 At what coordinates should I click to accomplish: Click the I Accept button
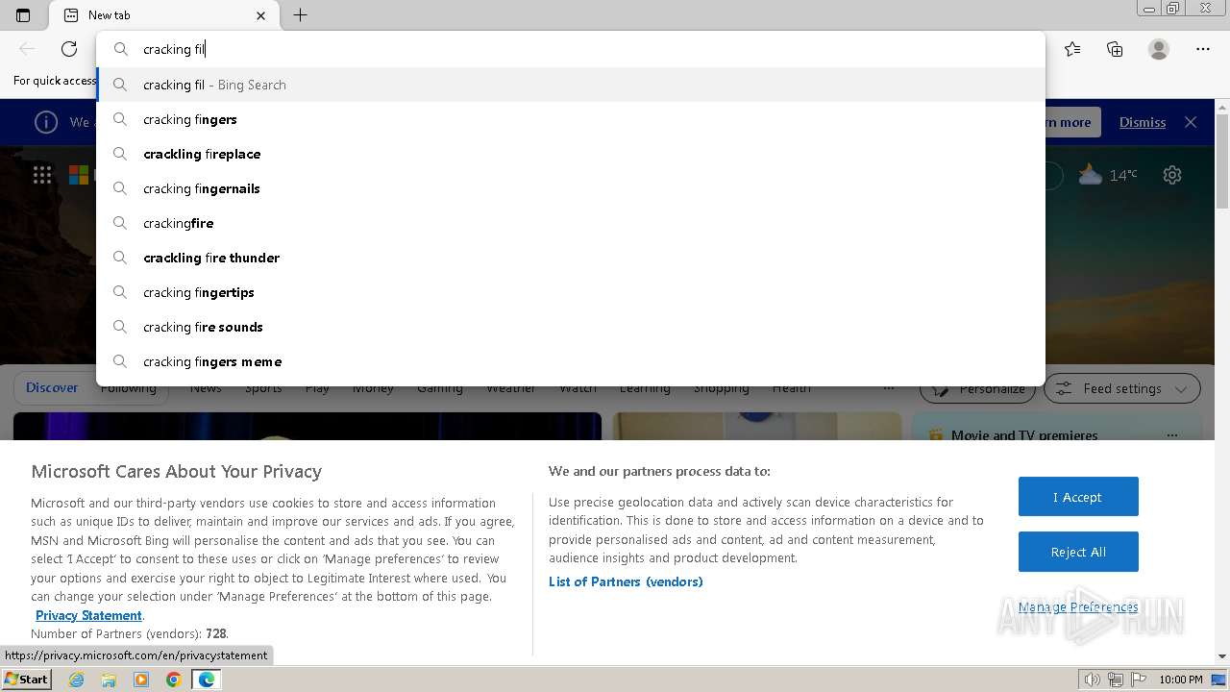pos(1078,497)
